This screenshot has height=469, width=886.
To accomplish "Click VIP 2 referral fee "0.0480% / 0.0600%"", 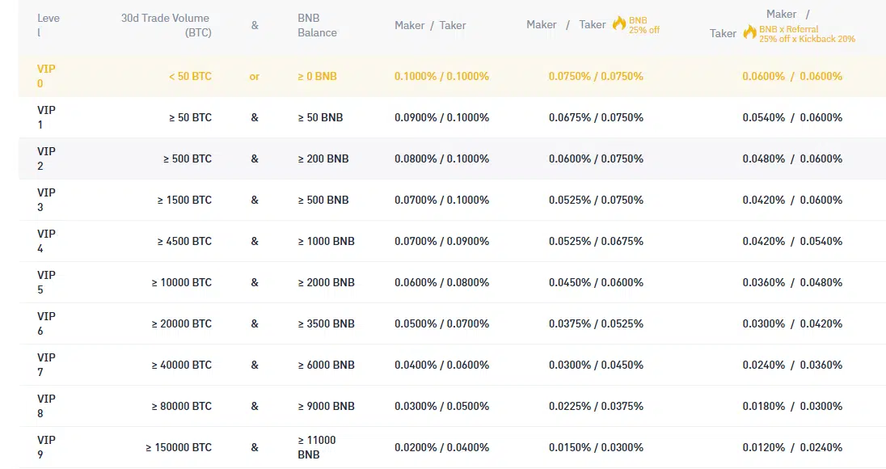I will tap(792, 158).
